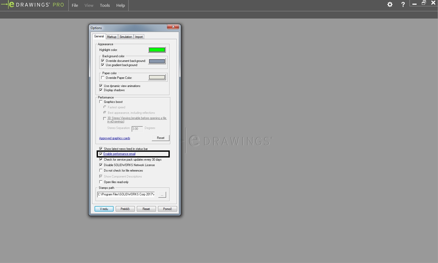Uncheck Display shadows option
This screenshot has height=263, width=438.
101,90
